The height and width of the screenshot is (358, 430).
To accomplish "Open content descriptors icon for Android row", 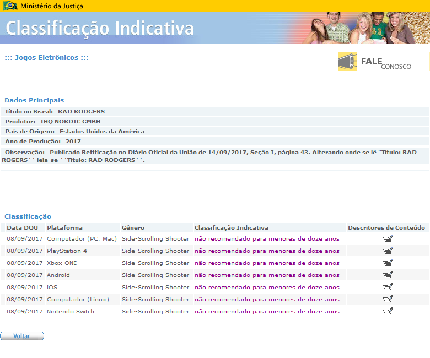I will pos(388,275).
